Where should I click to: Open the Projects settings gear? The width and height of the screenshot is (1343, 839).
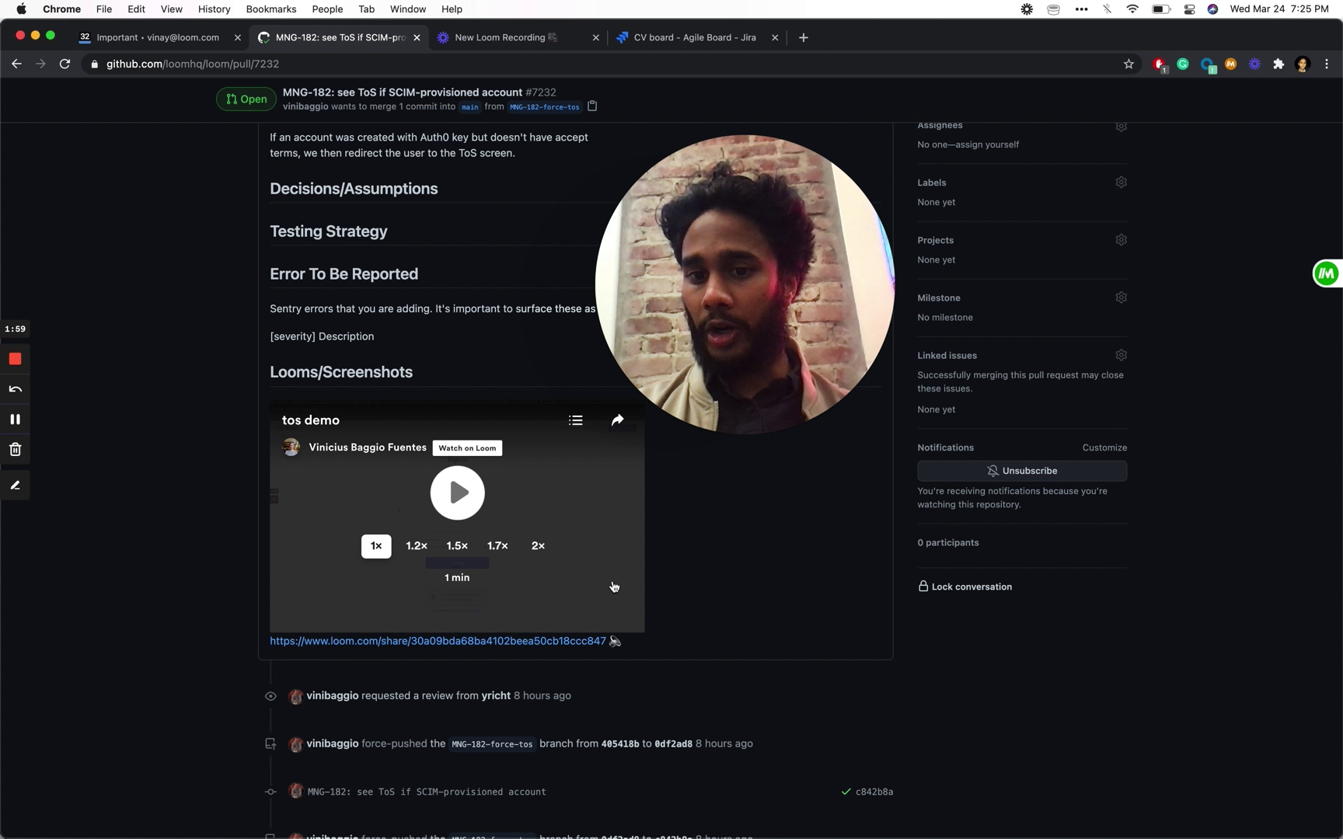pyautogui.click(x=1121, y=240)
